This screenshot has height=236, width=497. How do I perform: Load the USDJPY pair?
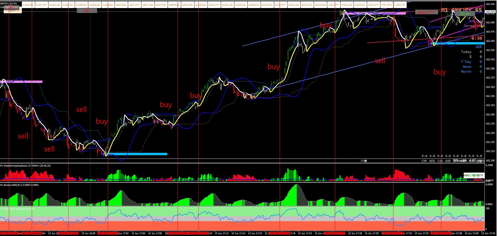point(374,5)
